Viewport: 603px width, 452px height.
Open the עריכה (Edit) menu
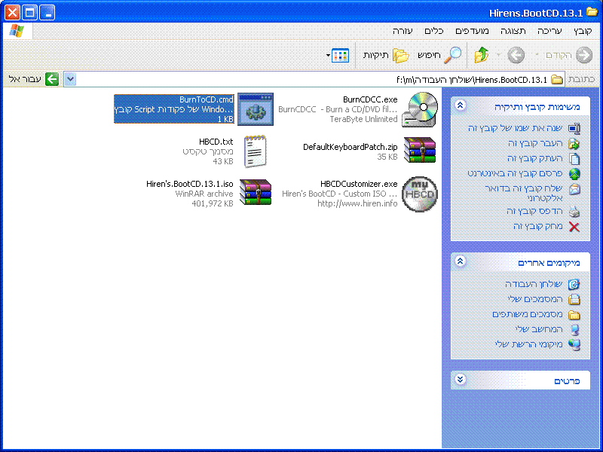(x=549, y=31)
